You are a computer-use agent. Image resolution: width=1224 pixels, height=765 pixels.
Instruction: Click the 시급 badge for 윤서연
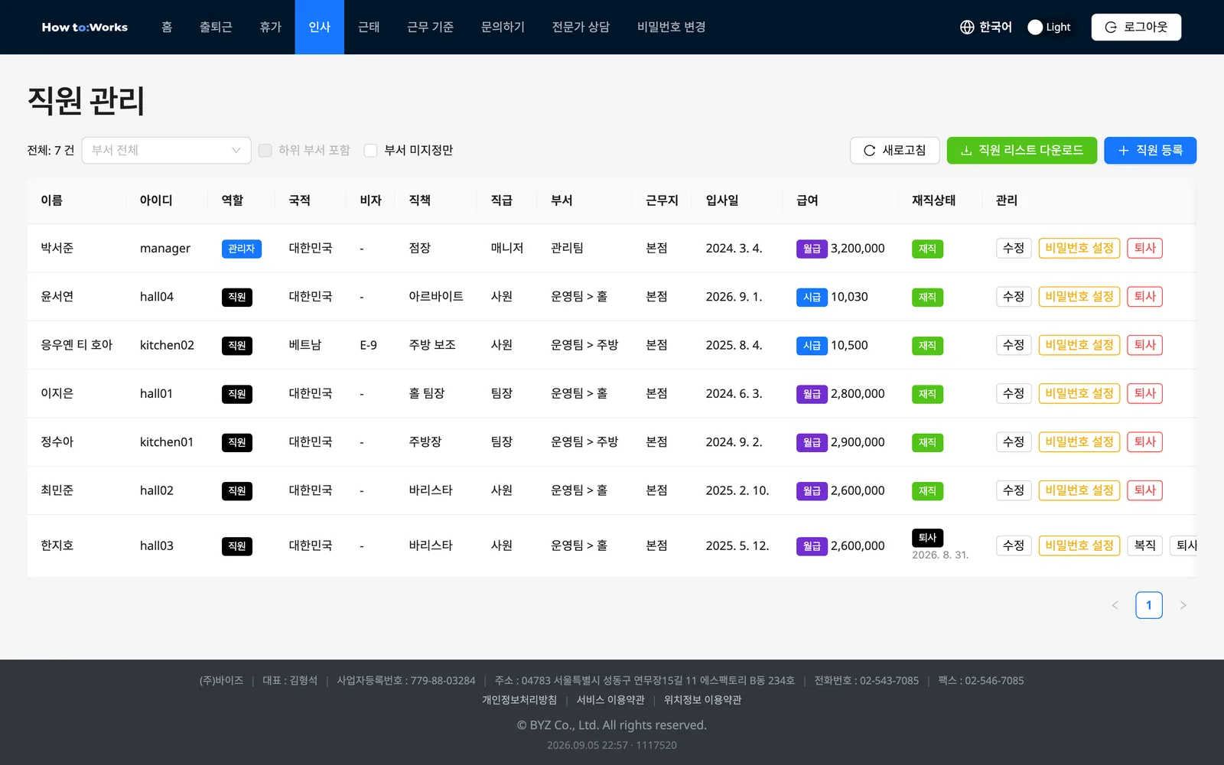click(812, 297)
